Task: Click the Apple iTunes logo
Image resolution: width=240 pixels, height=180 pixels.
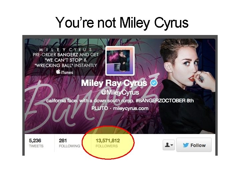Action: point(58,71)
